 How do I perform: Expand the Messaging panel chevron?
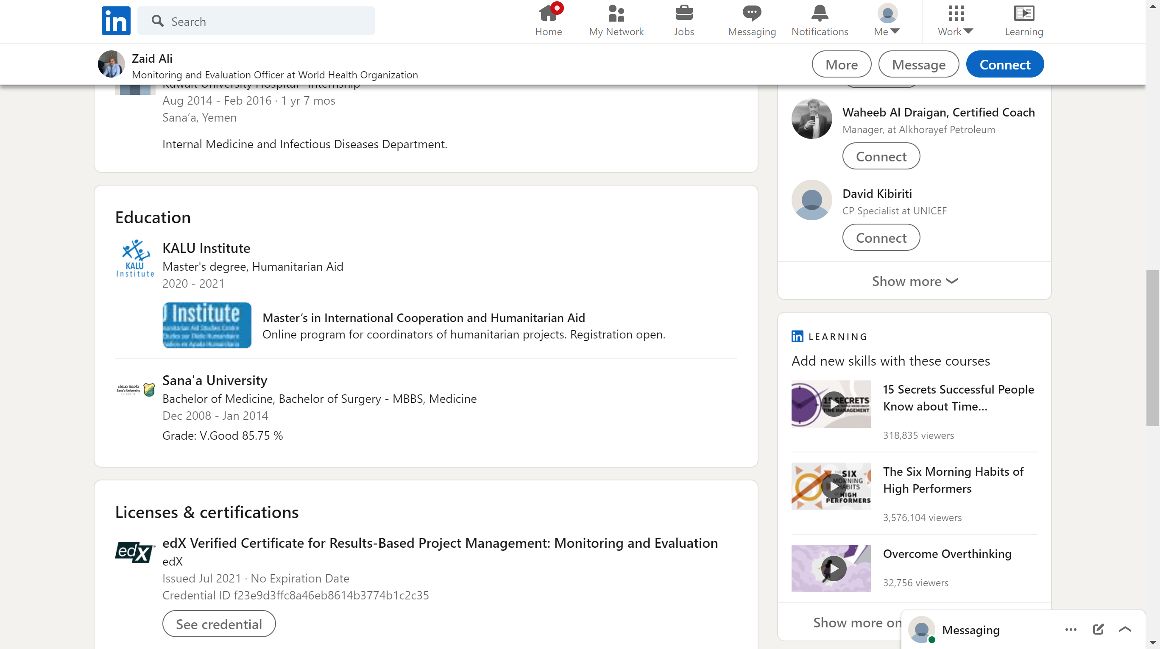tap(1125, 629)
